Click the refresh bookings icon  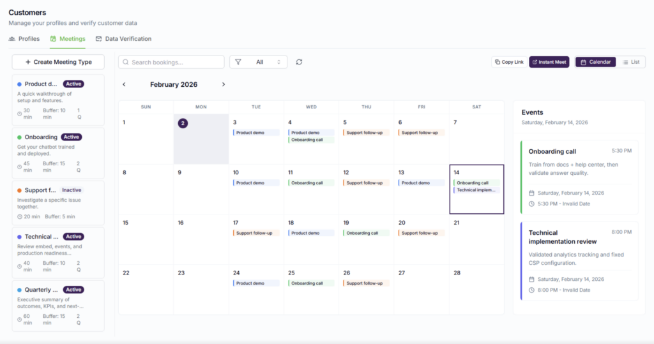point(299,62)
